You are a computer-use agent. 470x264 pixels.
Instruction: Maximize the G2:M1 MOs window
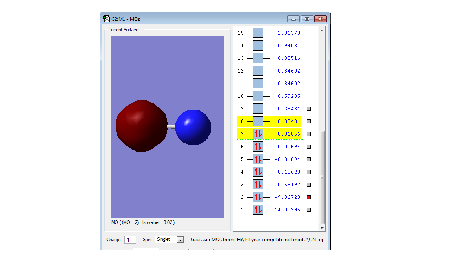pyautogui.click(x=307, y=19)
